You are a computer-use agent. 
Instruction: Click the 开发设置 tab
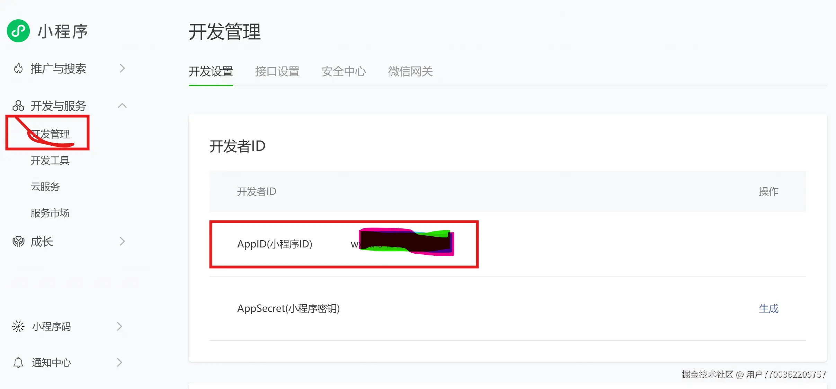coord(211,72)
